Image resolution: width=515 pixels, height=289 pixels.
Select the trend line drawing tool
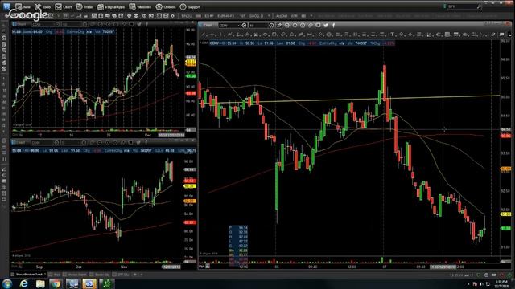pyautogui.click(x=204, y=35)
